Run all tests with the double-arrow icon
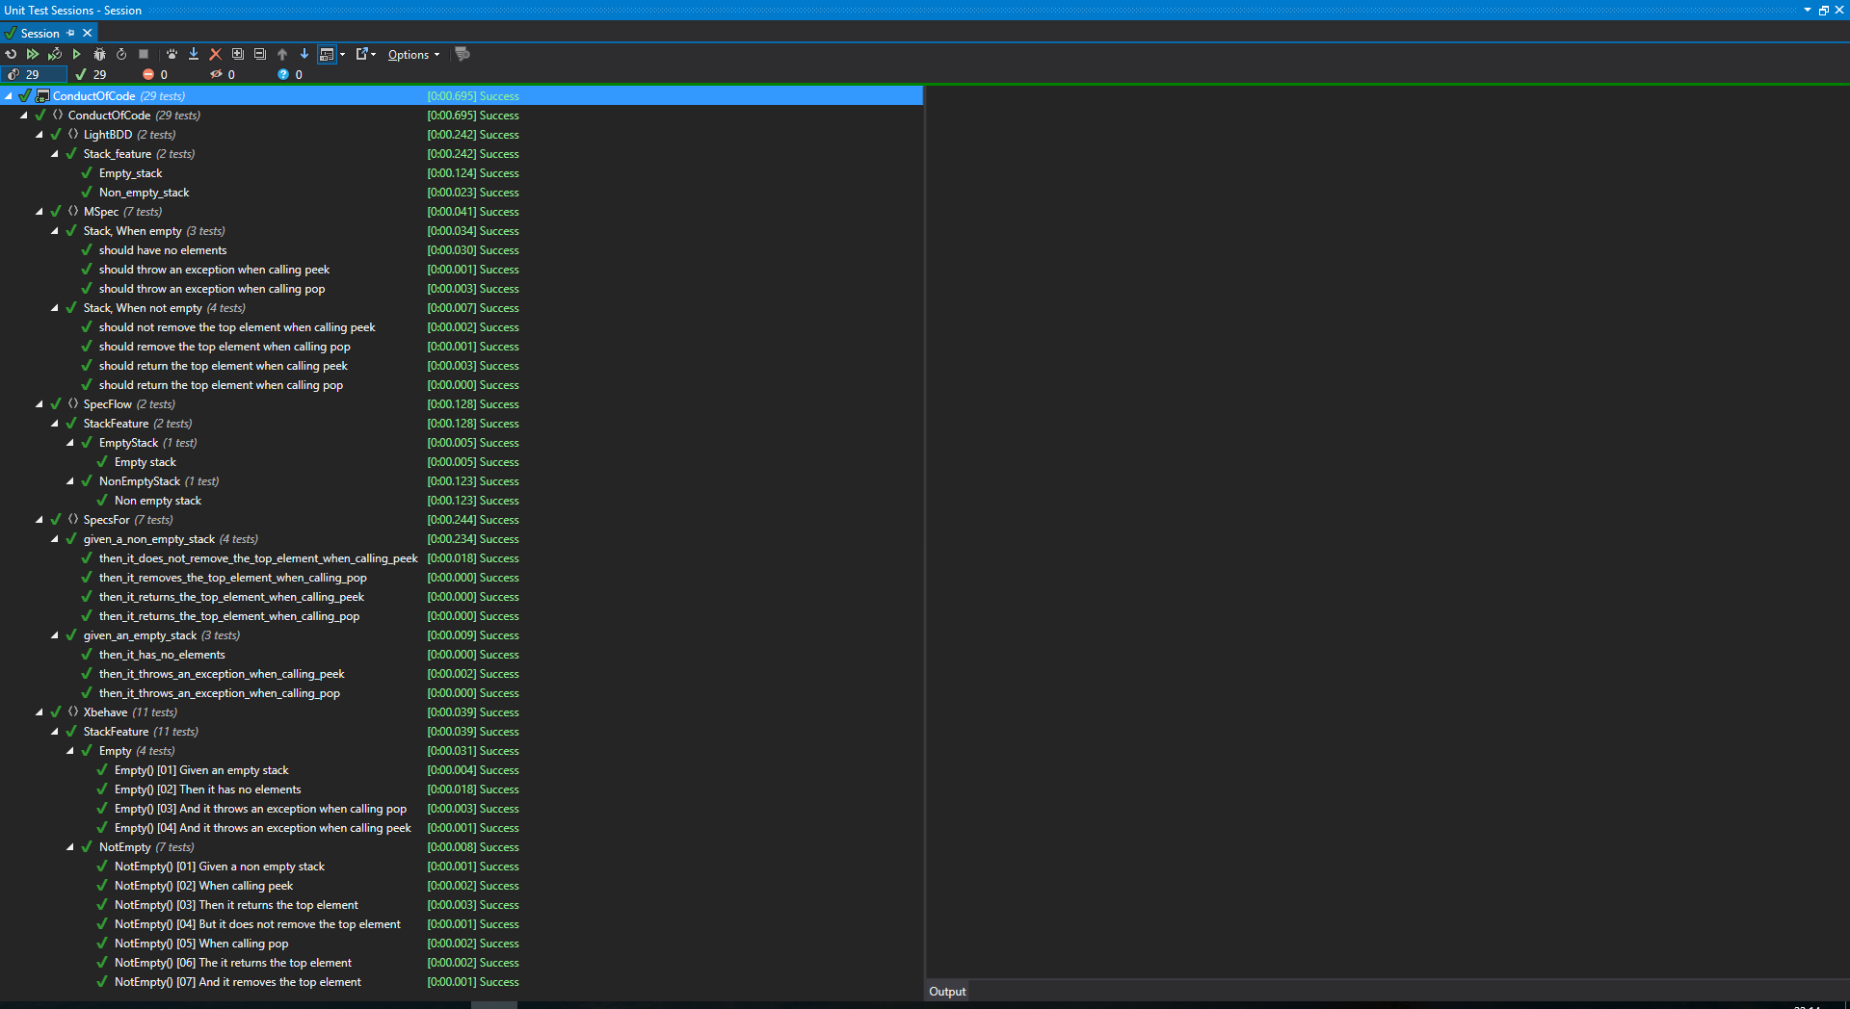Image resolution: width=1850 pixels, height=1009 pixels. tap(33, 55)
